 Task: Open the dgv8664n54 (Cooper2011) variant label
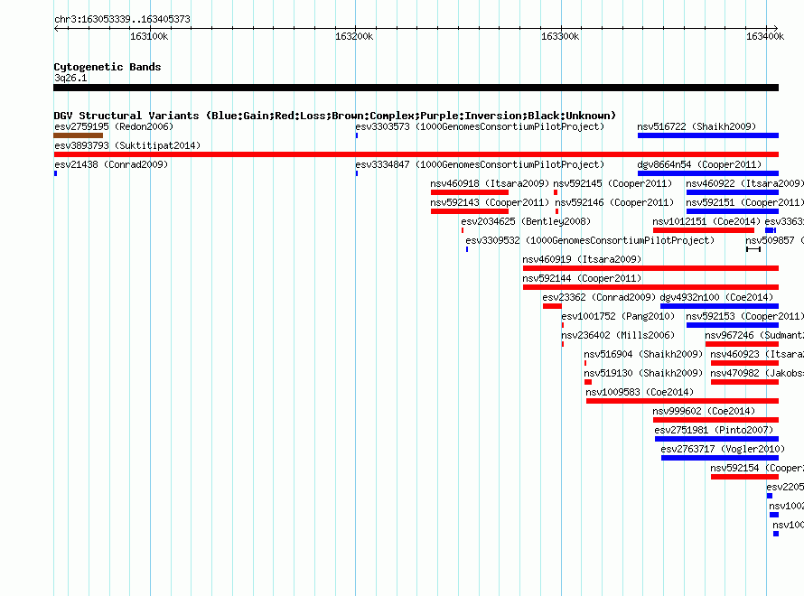pos(699,164)
